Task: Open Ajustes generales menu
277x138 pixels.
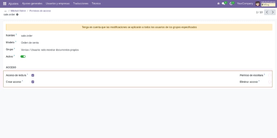Action: [32, 4]
